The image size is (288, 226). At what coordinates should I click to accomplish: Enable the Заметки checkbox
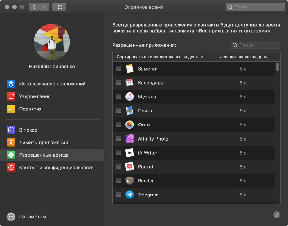click(118, 69)
